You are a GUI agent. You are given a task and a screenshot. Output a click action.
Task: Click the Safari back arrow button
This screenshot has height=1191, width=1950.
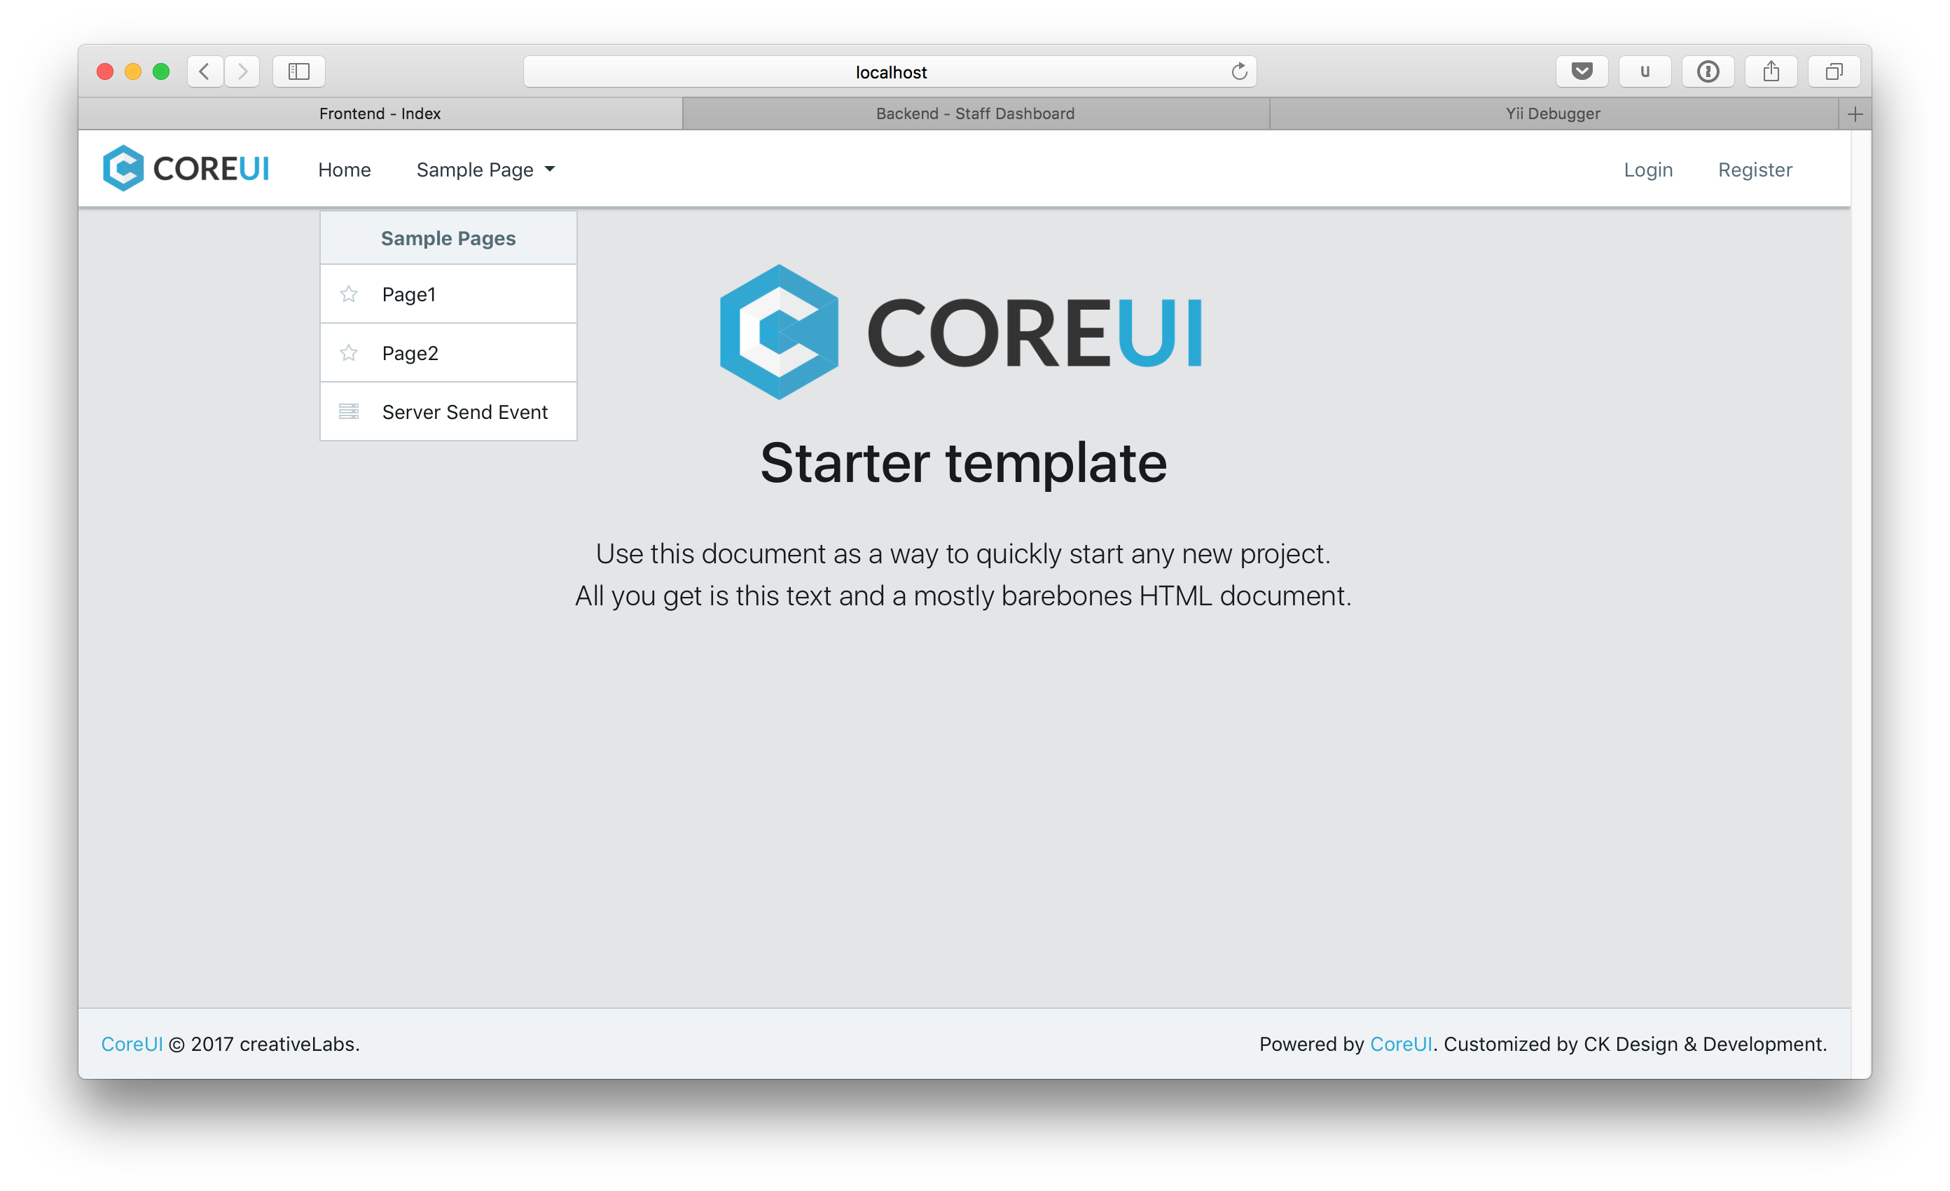click(205, 72)
